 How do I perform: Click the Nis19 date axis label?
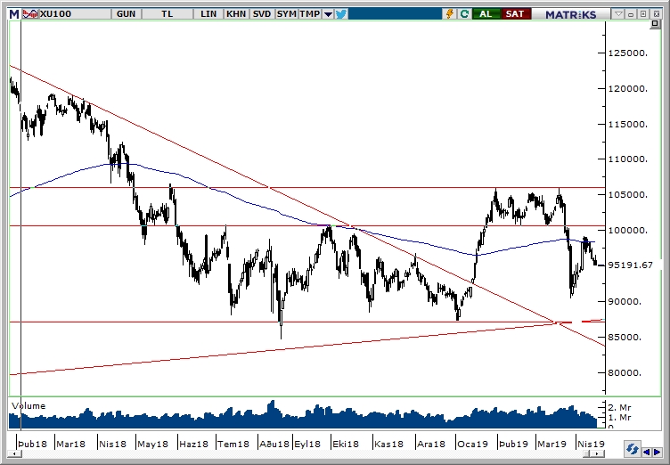[591, 444]
